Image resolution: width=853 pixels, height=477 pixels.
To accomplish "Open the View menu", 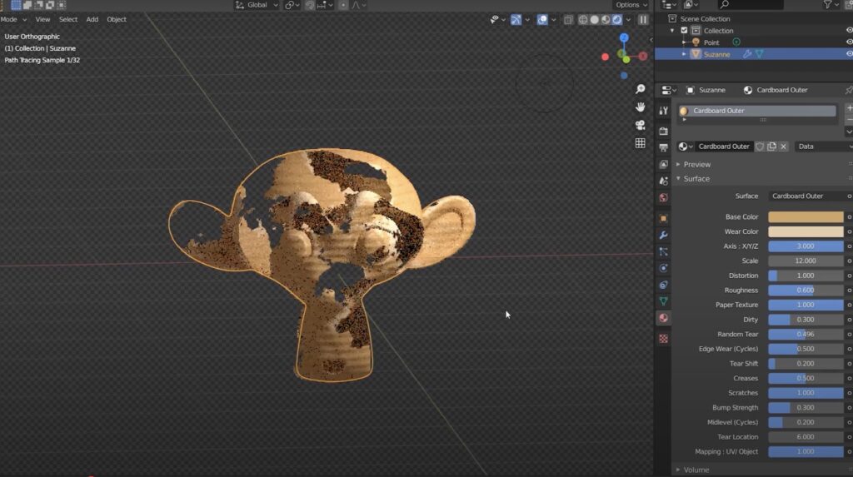I will pos(42,20).
